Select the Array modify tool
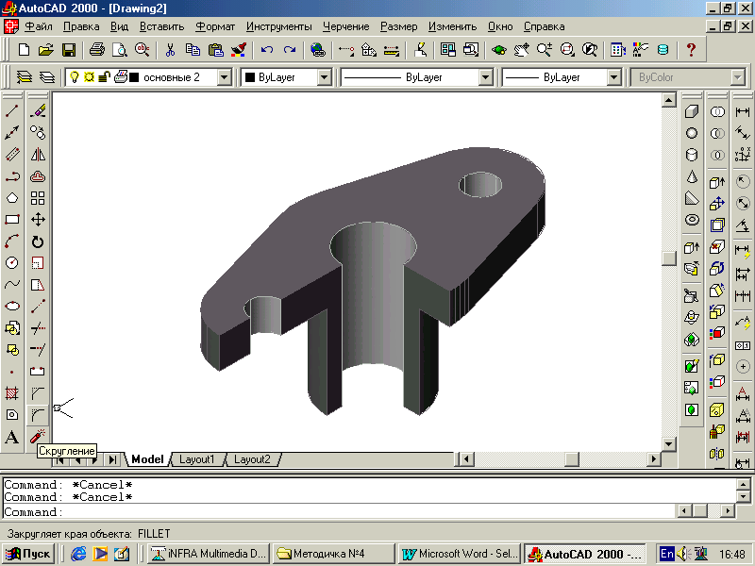 tap(38, 198)
